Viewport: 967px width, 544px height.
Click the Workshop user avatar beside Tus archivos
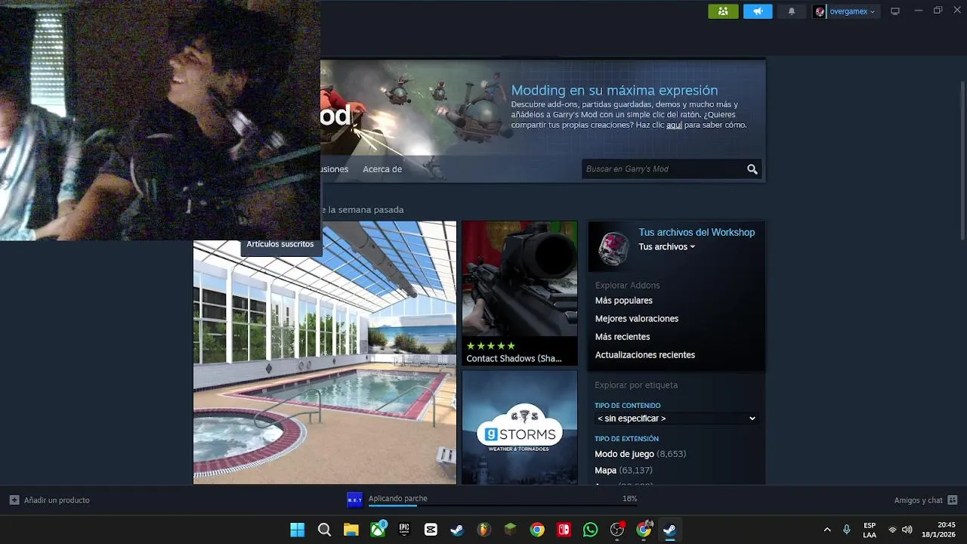(x=613, y=248)
